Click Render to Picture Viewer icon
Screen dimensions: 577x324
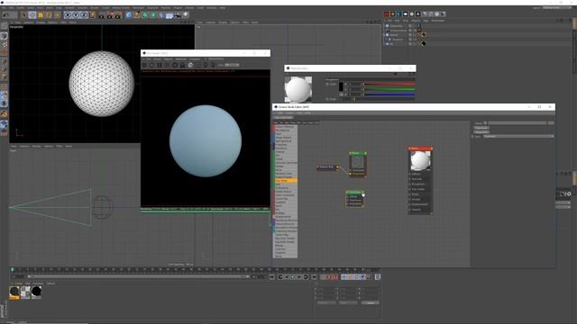[110, 15]
